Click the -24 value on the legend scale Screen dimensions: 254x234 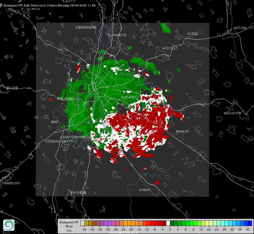click(123, 230)
